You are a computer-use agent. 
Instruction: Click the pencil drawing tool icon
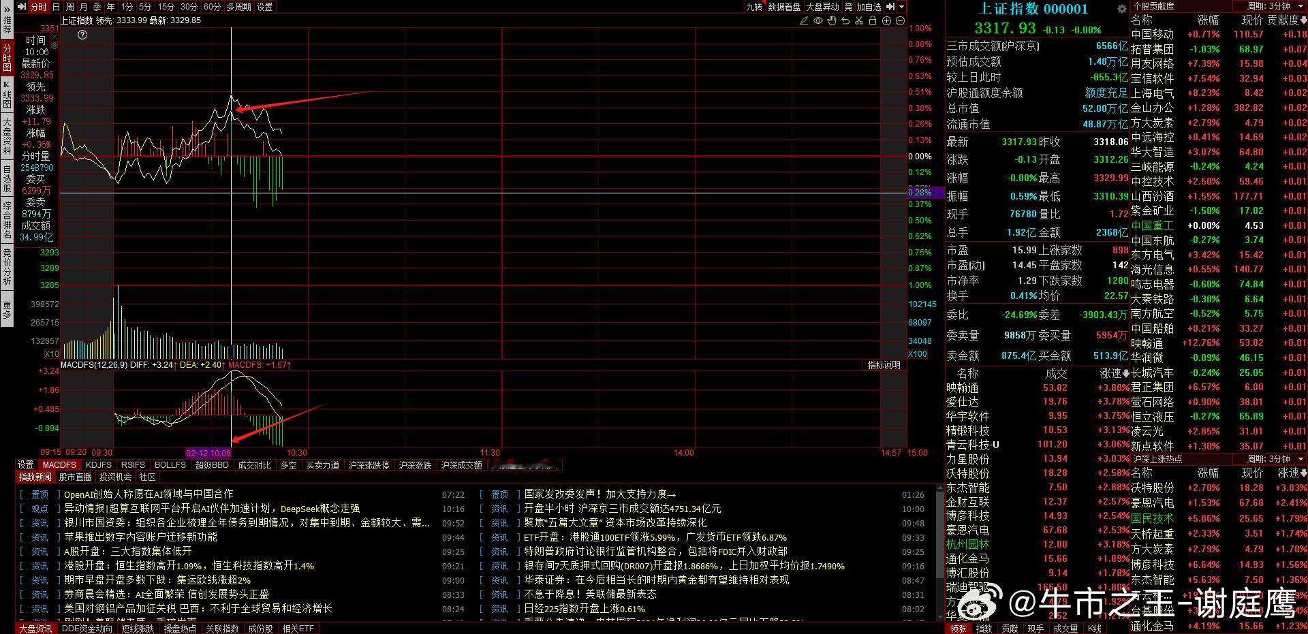pos(805,20)
